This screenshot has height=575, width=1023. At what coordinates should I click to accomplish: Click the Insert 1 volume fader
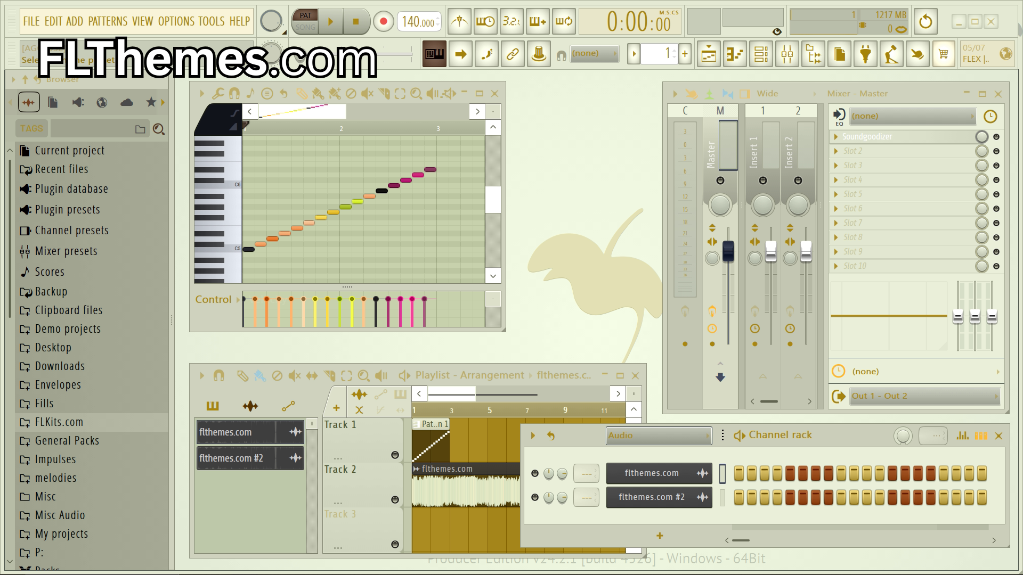(x=771, y=251)
